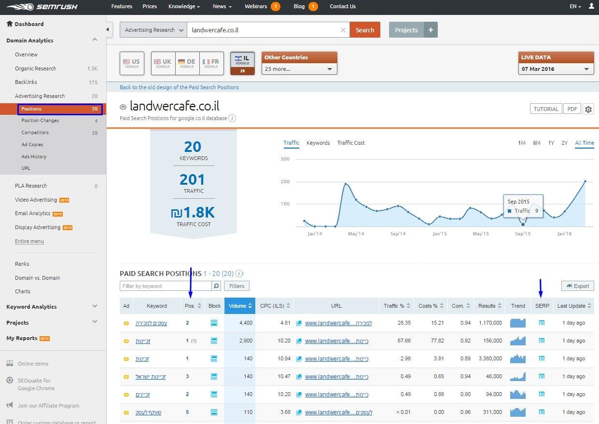Click block icon in 4,400 volume row
The width and height of the screenshot is (599, 424).
pos(214,323)
